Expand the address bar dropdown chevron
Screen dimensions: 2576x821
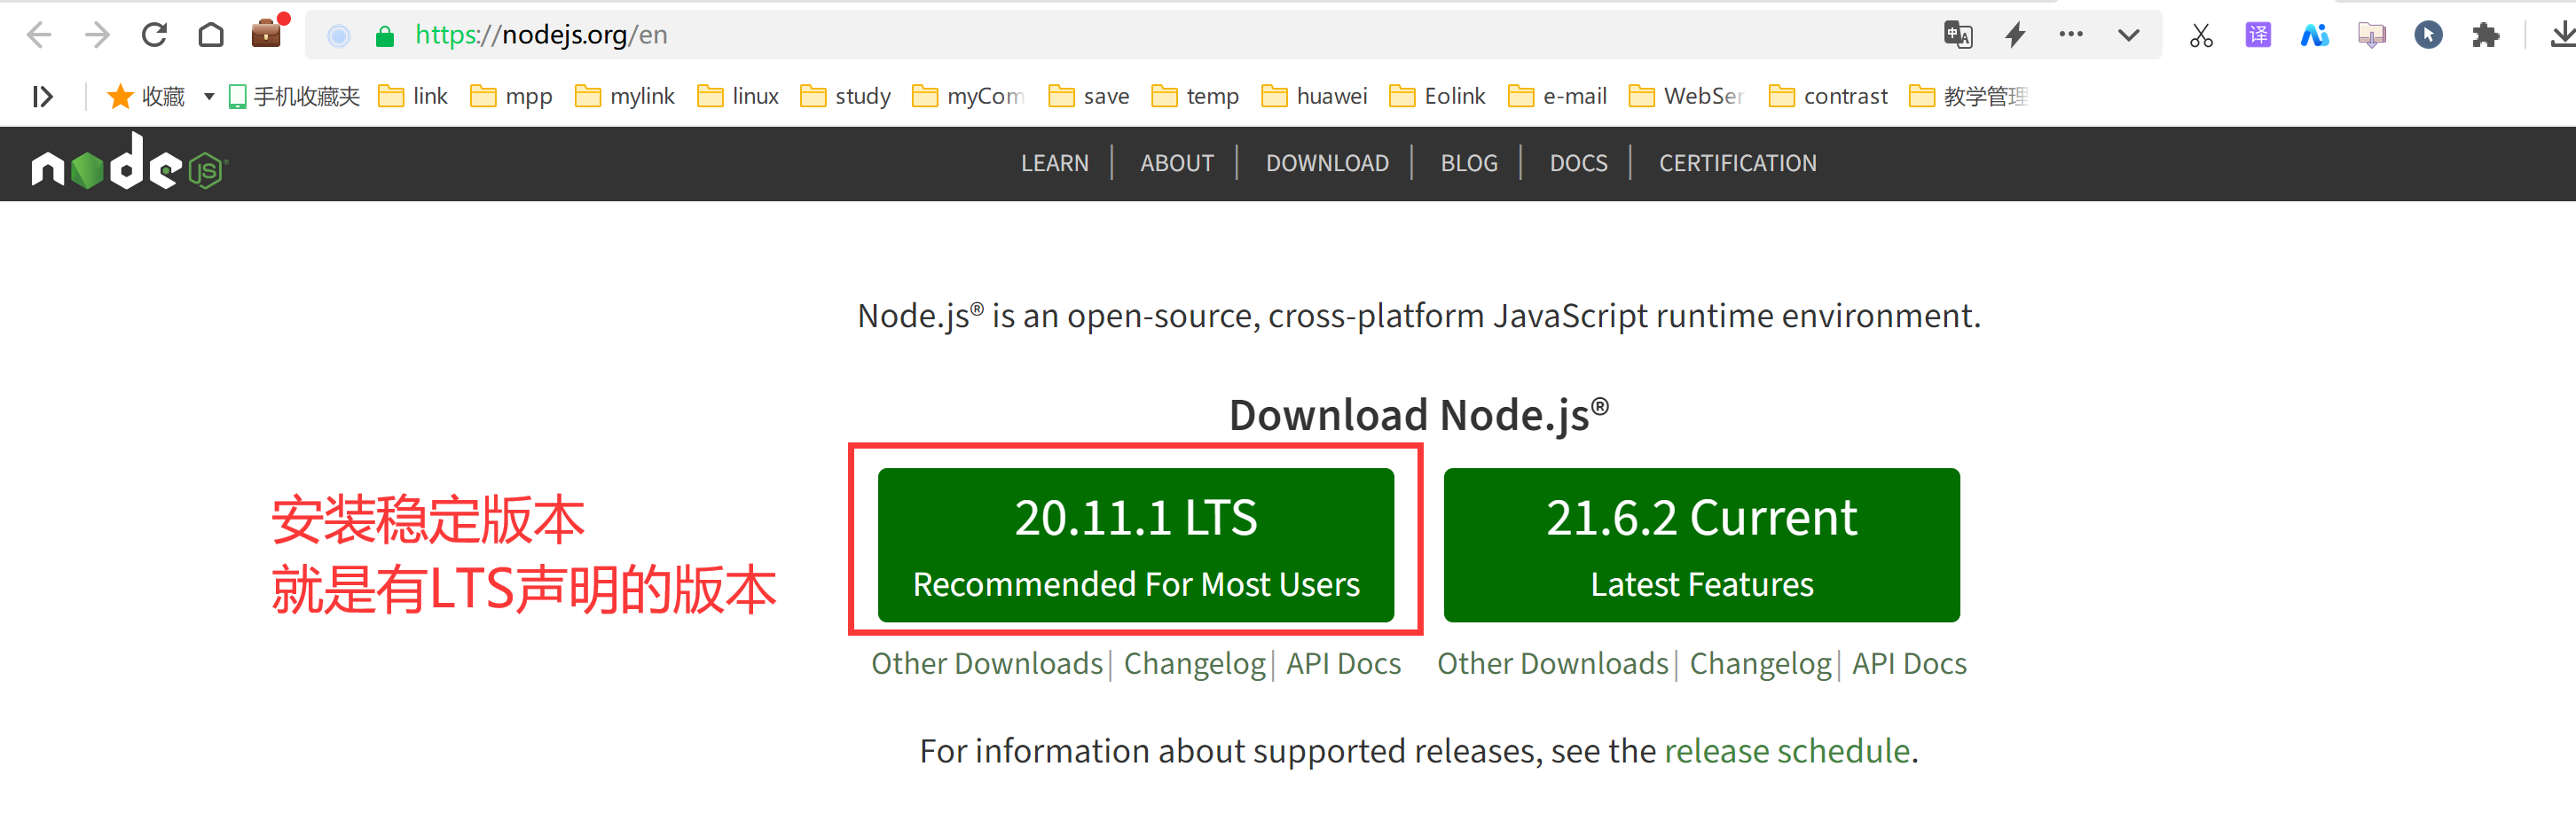(x=2128, y=35)
